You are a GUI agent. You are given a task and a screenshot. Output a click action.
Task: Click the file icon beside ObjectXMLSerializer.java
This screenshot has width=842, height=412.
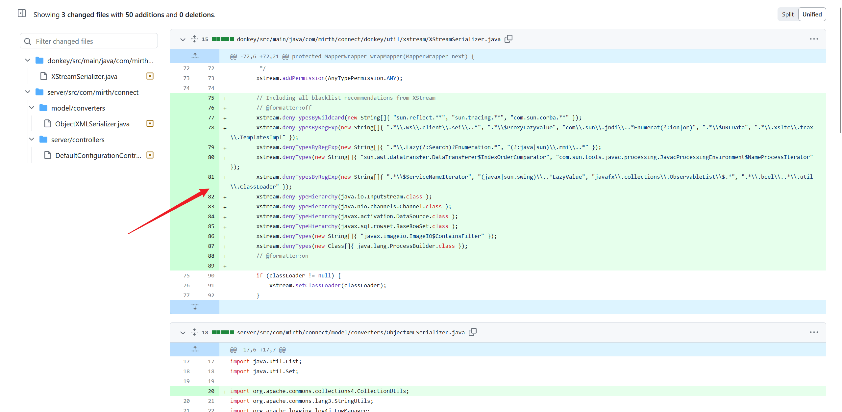coord(47,124)
